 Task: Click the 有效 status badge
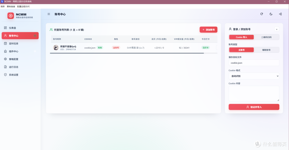click(100, 48)
